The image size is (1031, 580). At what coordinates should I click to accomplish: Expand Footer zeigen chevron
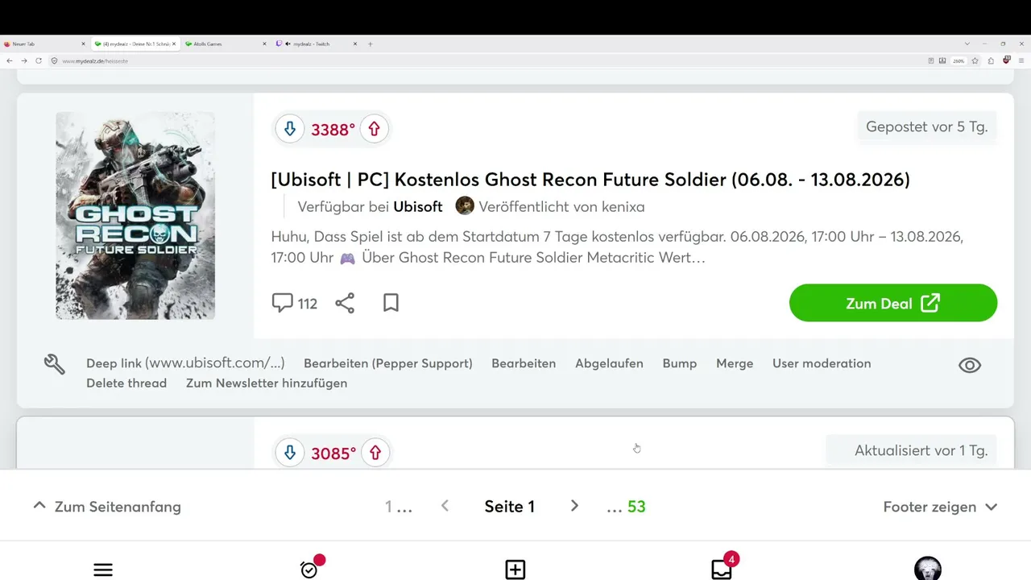point(992,507)
